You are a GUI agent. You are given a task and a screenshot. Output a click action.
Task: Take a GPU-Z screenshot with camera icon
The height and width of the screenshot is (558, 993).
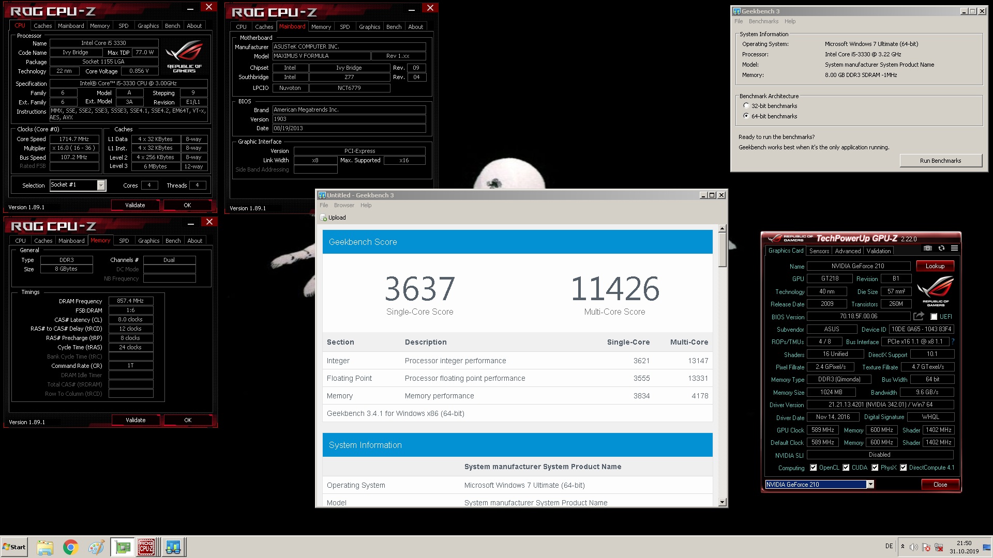(928, 249)
